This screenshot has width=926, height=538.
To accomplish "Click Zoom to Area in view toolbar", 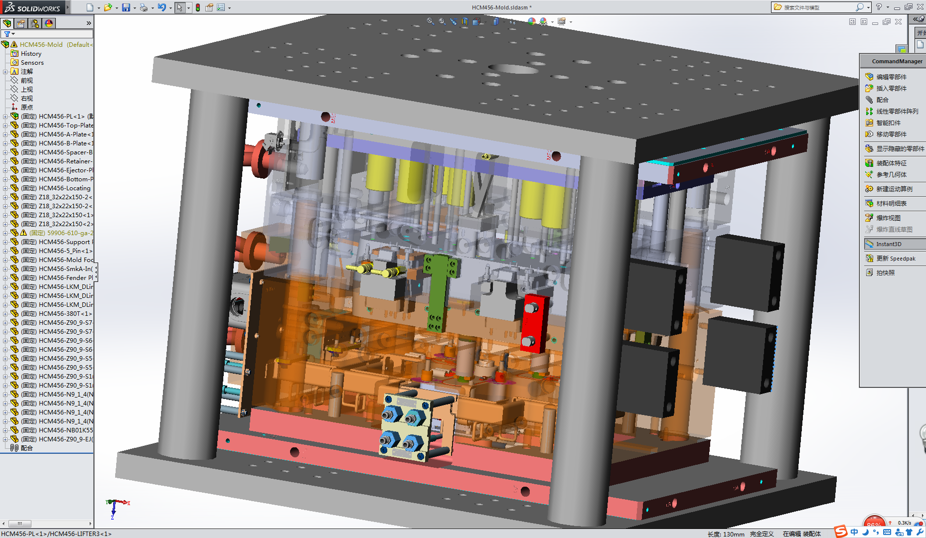I will tap(442, 21).
